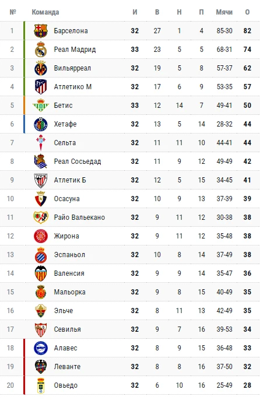Click the О points column header
Viewport: 260px width, 400px height.
(247, 12)
